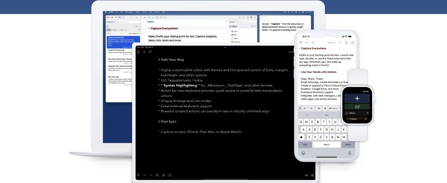
Task: Select the Flagged tab in Mac draft list
Action: pos(115,30)
